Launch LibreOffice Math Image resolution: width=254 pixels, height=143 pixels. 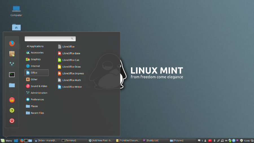69,80
